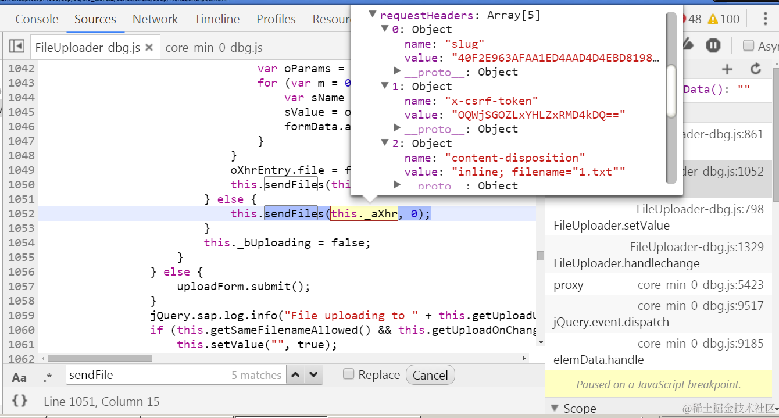The width and height of the screenshot is (779, 418).
Task: Collapse the 2: Object entry
Action: pos(385,142)
